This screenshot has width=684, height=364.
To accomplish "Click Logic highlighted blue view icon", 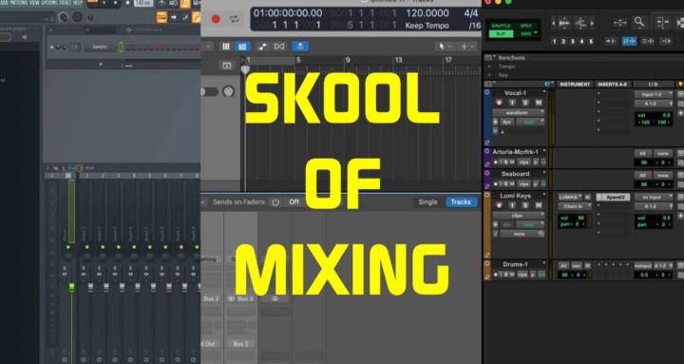I will point(242,47).
